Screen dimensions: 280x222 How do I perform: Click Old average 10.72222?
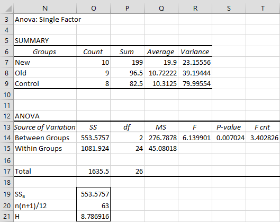161,73
